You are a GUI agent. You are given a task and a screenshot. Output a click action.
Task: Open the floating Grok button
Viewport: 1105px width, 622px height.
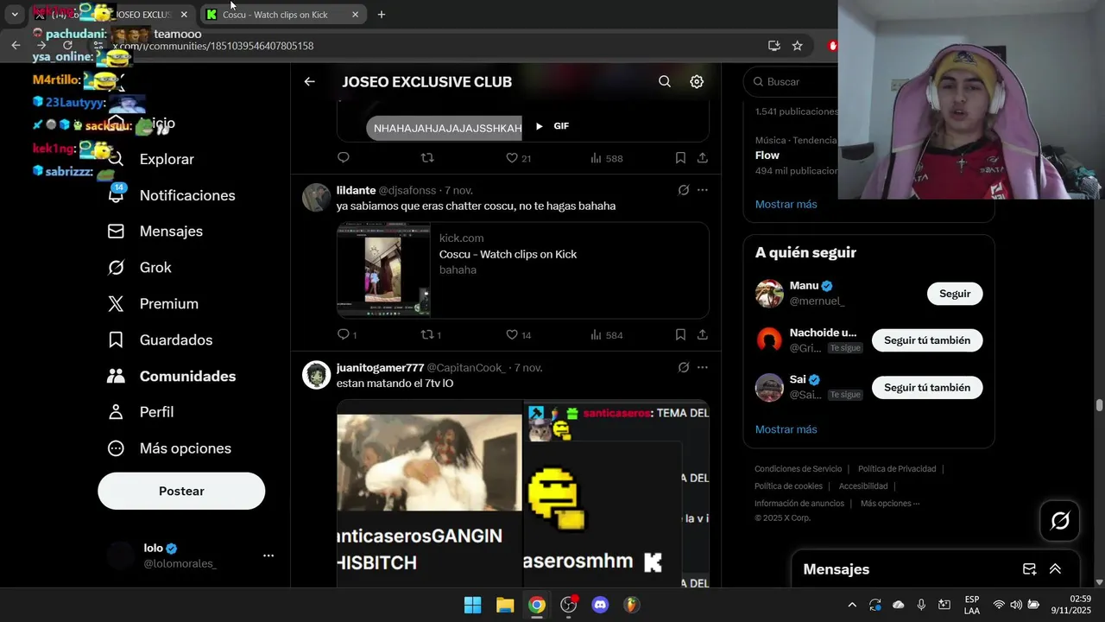(x=1060, y=521)
